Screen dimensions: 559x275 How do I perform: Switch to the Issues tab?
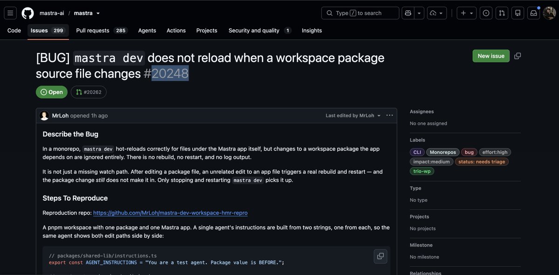48,31
